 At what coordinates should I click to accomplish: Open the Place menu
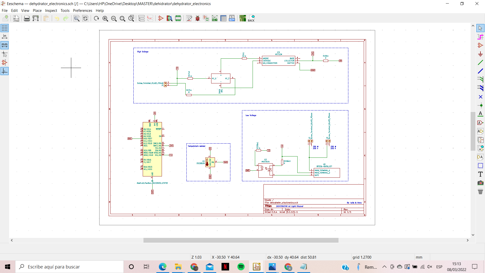click(37, 10)
